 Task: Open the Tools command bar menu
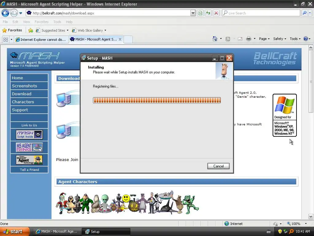point(295,39)
